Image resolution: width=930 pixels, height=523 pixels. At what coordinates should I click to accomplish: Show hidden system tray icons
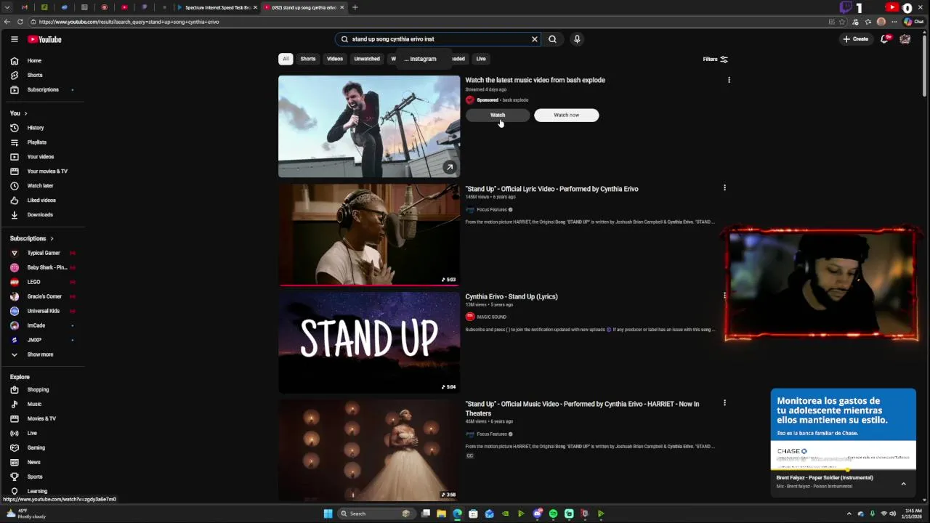pos(849,514)
